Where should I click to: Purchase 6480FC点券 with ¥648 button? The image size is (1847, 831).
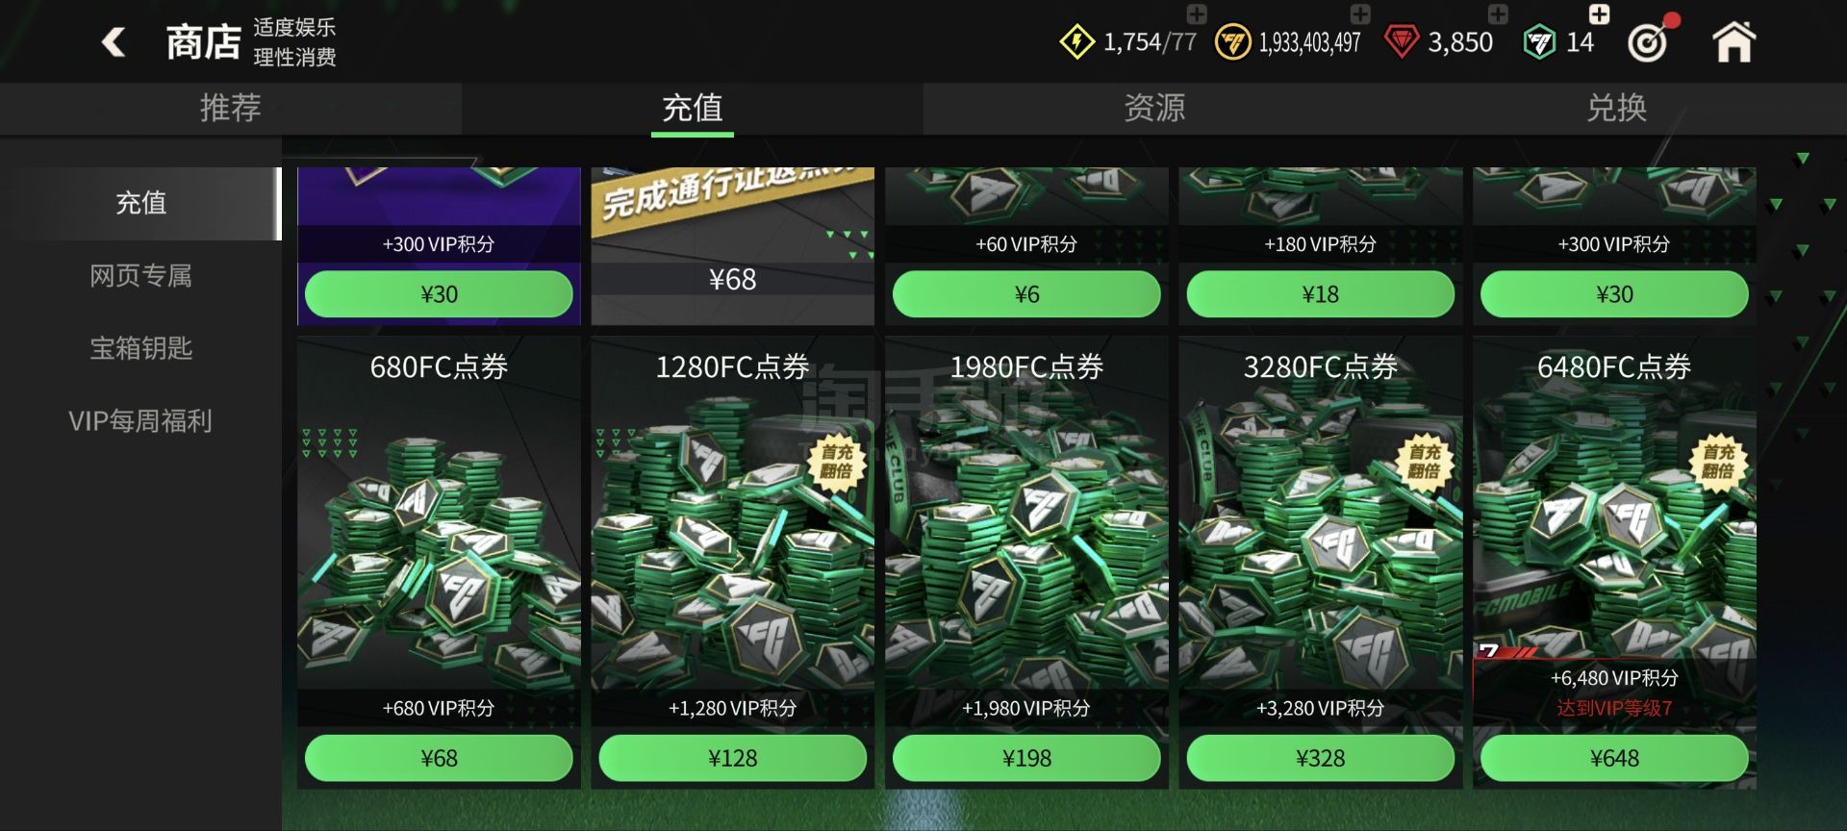(x=1614, y=758)
